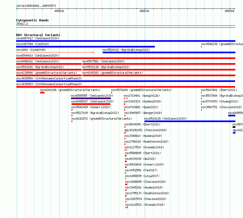This screenshot has width=243, height=218.
Task: Select nsv6507581 (Sedlazeck2020) label
Action: pos(103,61)
